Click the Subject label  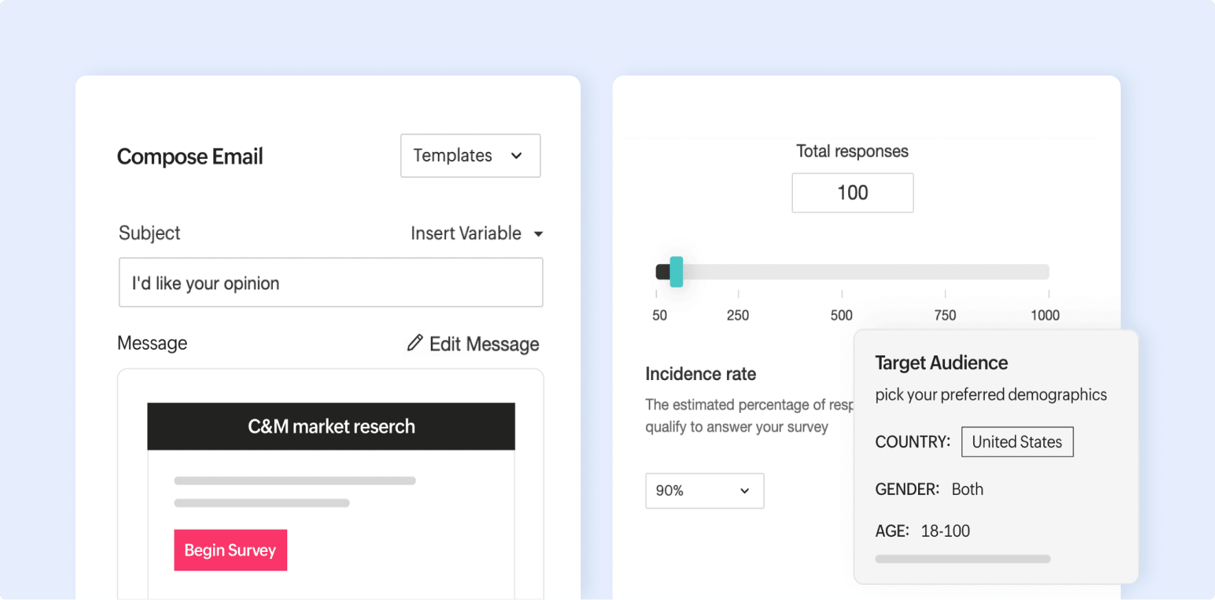[149, 234]
